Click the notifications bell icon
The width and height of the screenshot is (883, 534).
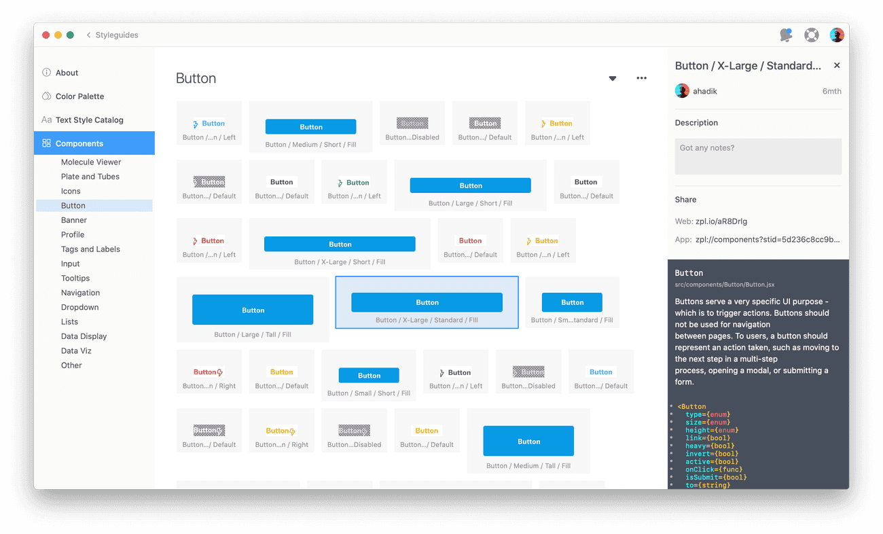786,35
